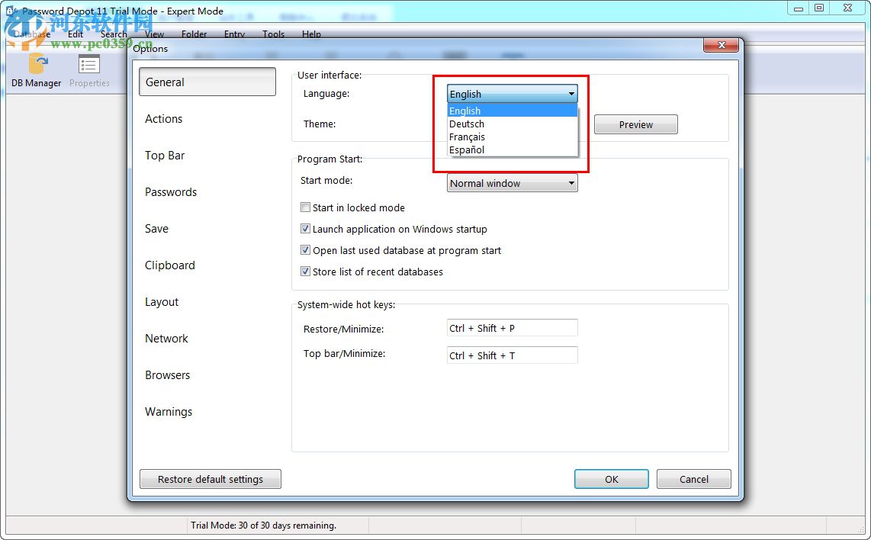
Task: Click the Restore/Minimize hotkey field
Action: (x=513, y=328)
